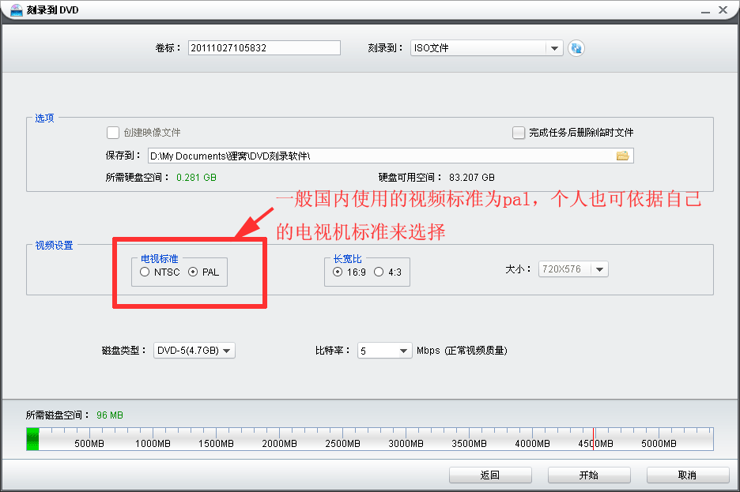Expand the 大小 720X576 dropdown
Screen dimensions: 740x492
click(x=573, y=269)
